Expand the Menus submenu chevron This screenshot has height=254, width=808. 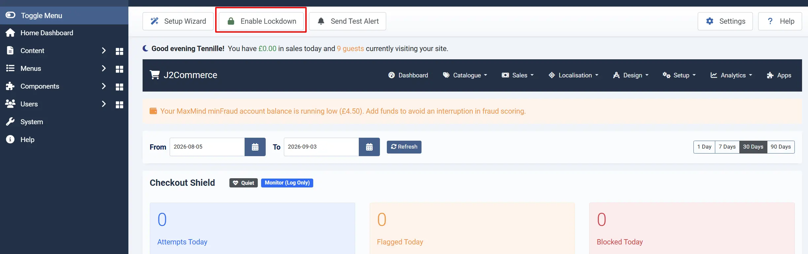[104, 68]
